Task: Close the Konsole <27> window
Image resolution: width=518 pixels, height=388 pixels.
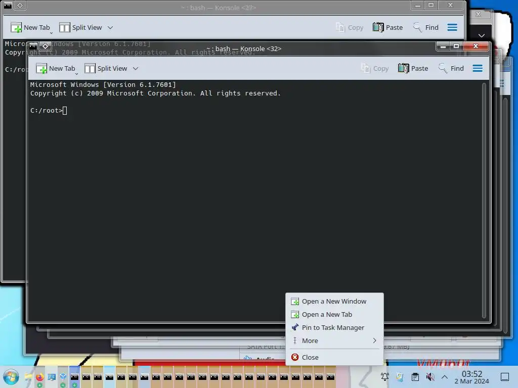Action: click(x=450, y=5)
